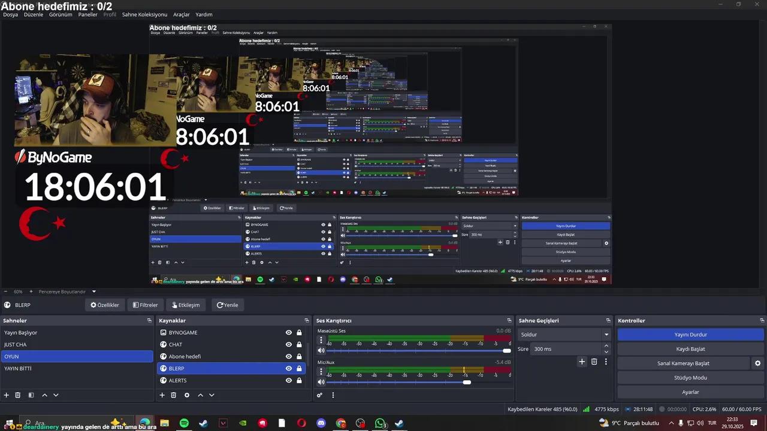Undock the Ses Karıştırıcı panel
The height and width of the screenshot is (431, 767).
pos(509,320)
